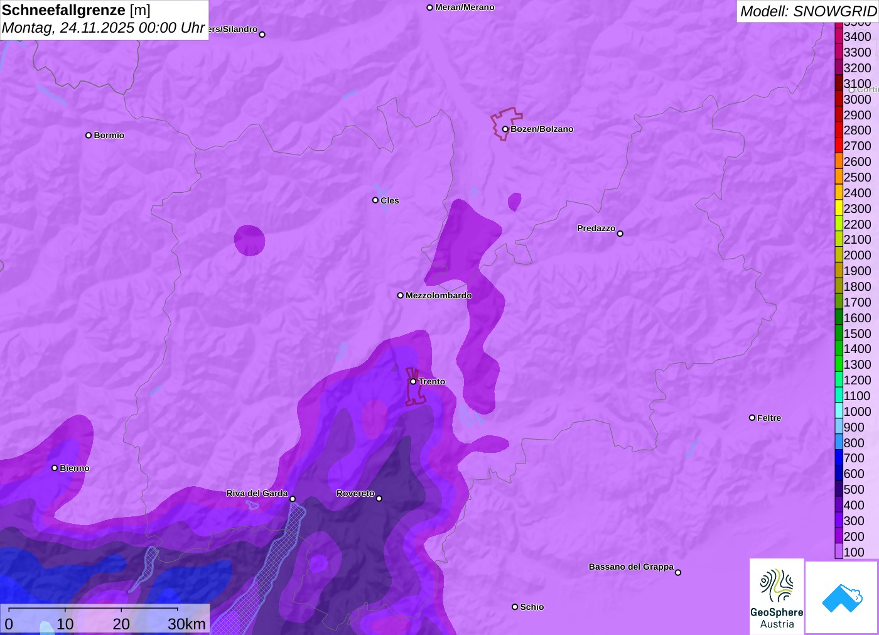Click the Bienno marker dot
The width and height of the screenshot is (879, 635).
pos(55,468)
